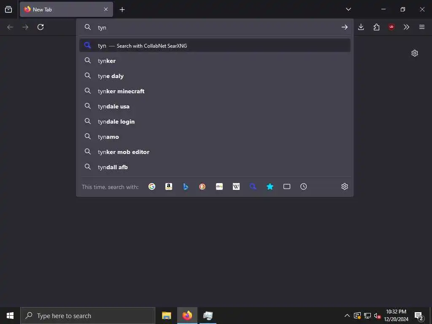Open the Downloads panel

361,27
